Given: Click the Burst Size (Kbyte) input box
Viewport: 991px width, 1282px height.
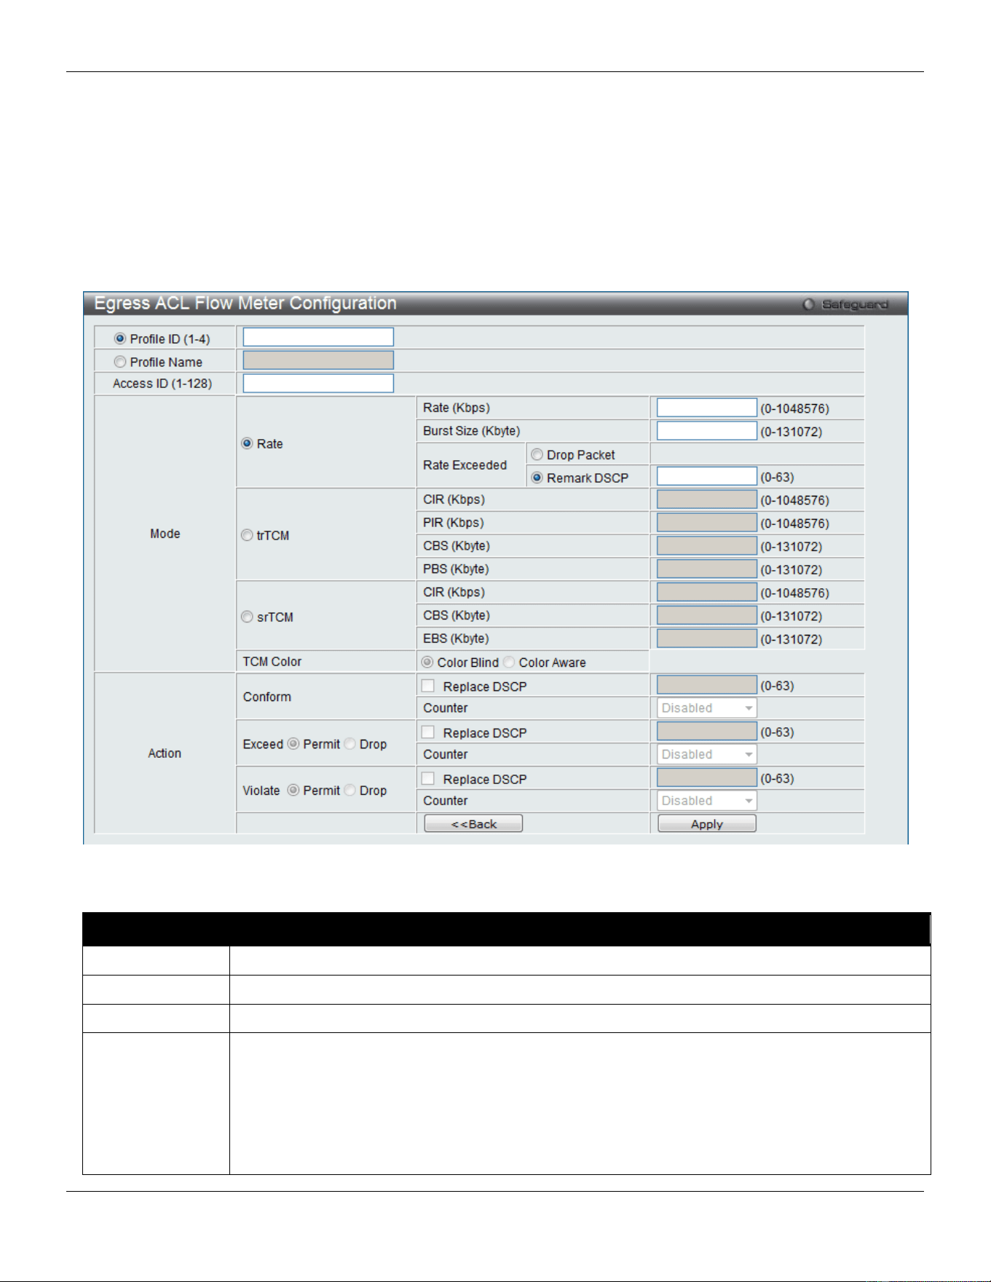Looking at the screenshot, I should click(707, 431).
